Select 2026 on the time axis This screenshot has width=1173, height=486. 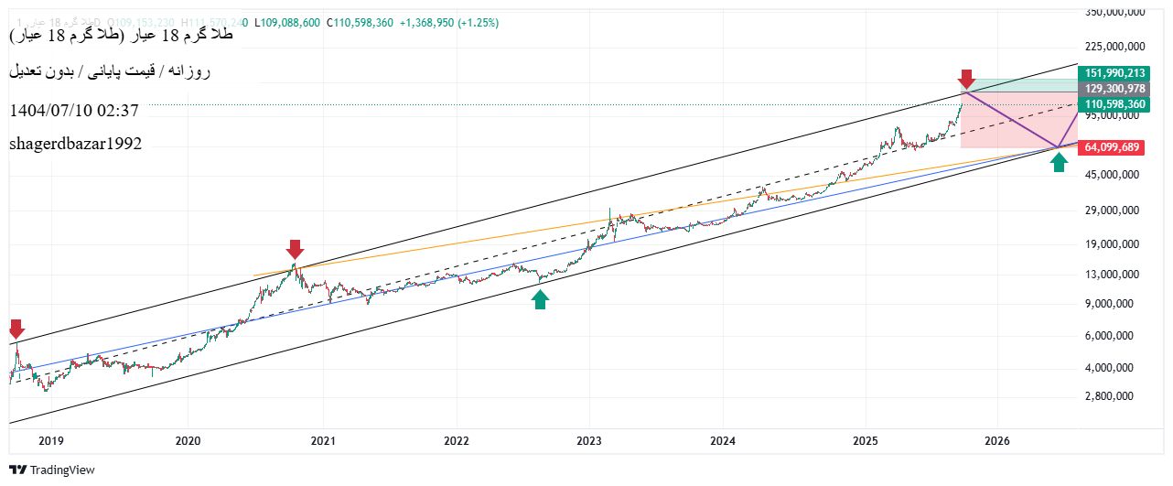(x=996, y=441)
